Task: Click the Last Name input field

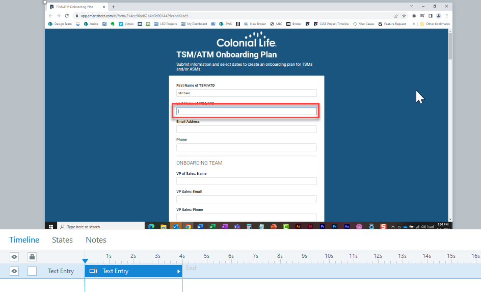Action: [x=246, y=111]
